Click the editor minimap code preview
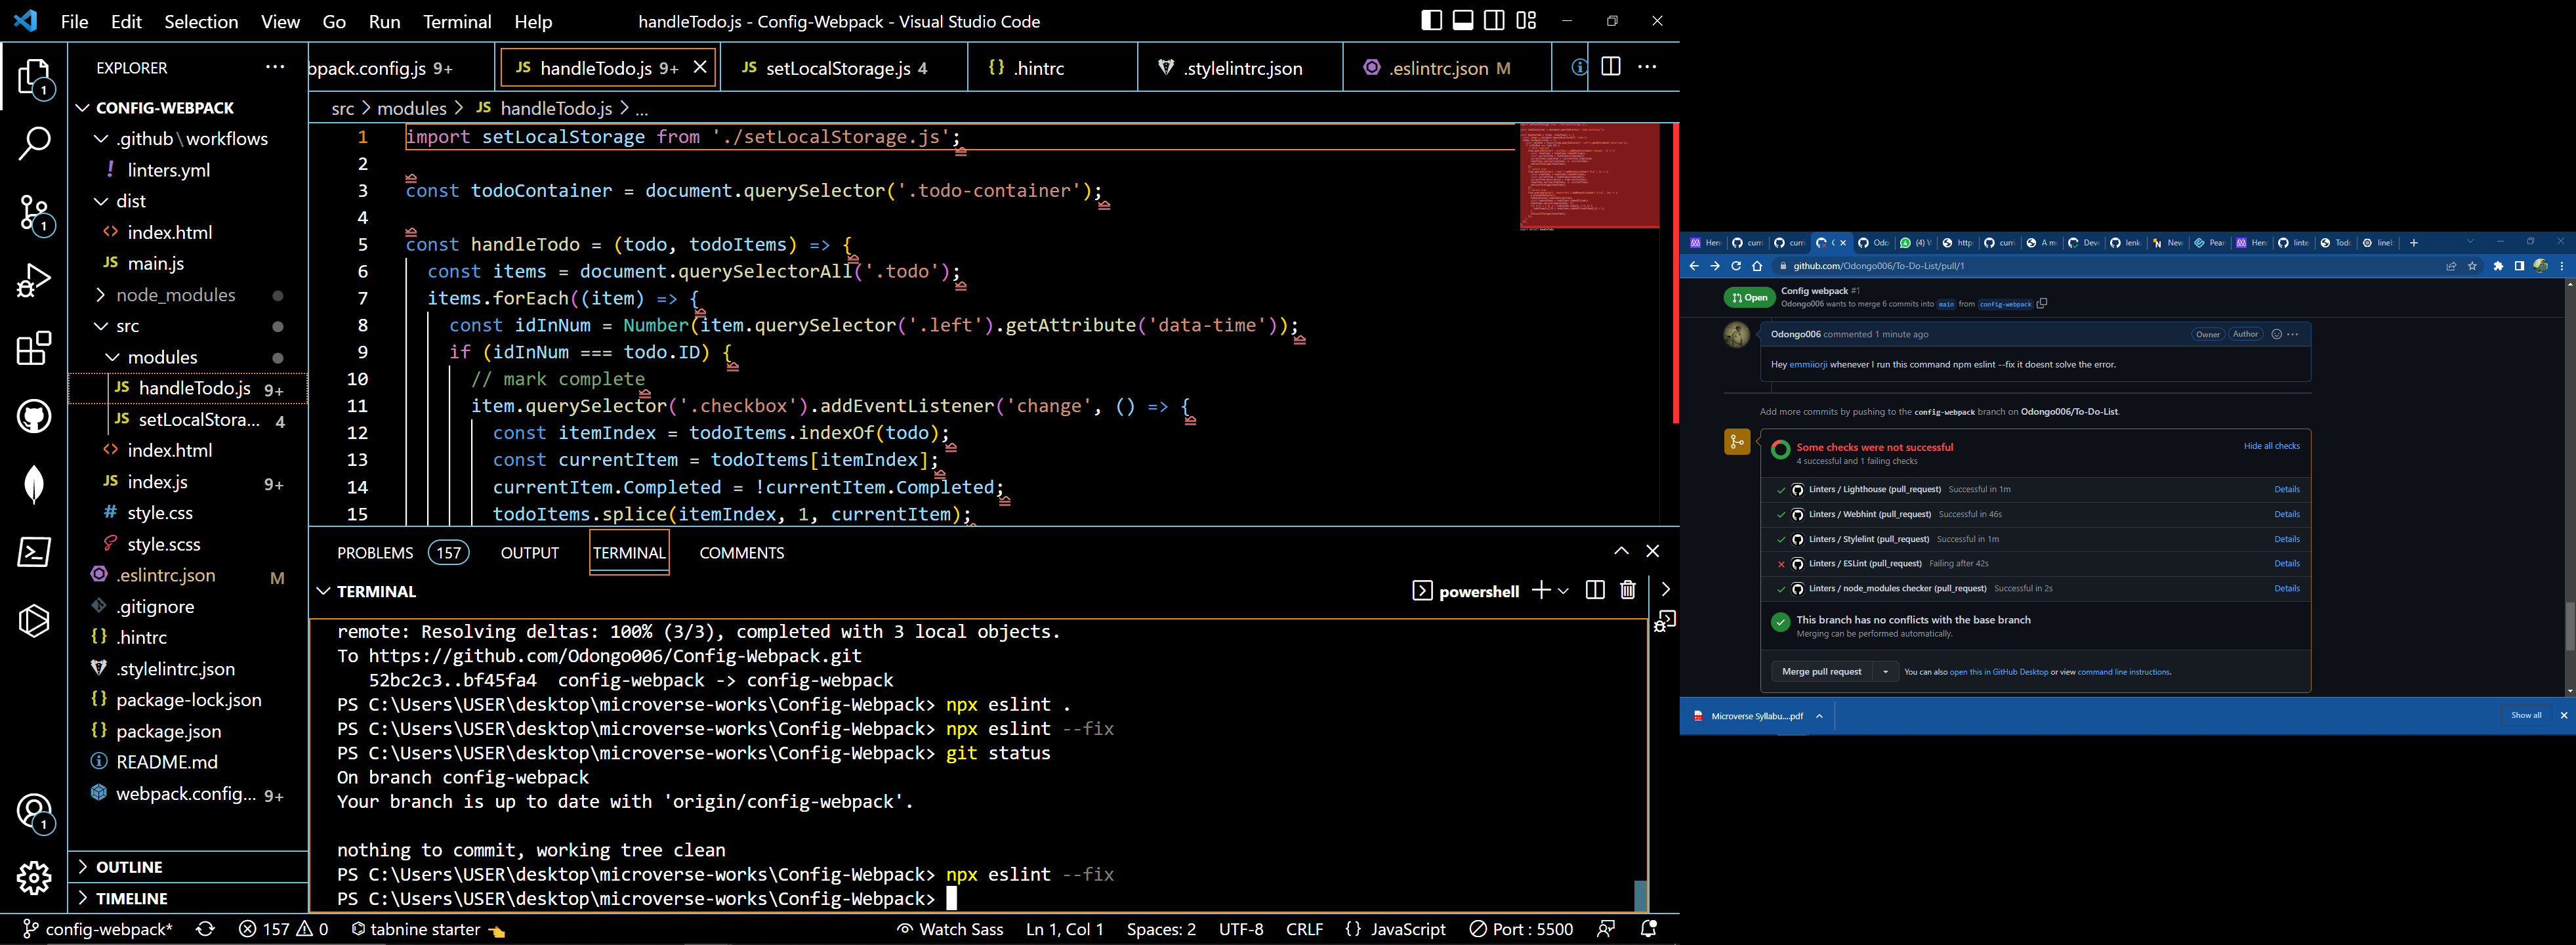2576x945 pixels. coord(1589,176)
